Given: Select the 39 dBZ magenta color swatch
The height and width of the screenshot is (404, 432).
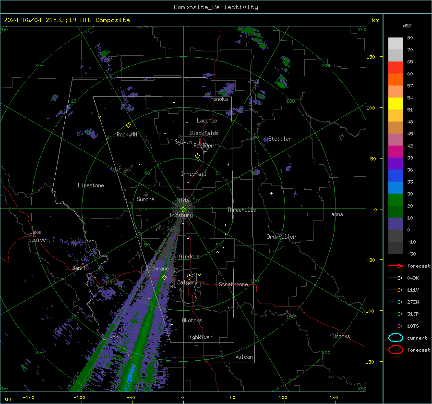Looking at the screenshot, I should pos(396,152).
